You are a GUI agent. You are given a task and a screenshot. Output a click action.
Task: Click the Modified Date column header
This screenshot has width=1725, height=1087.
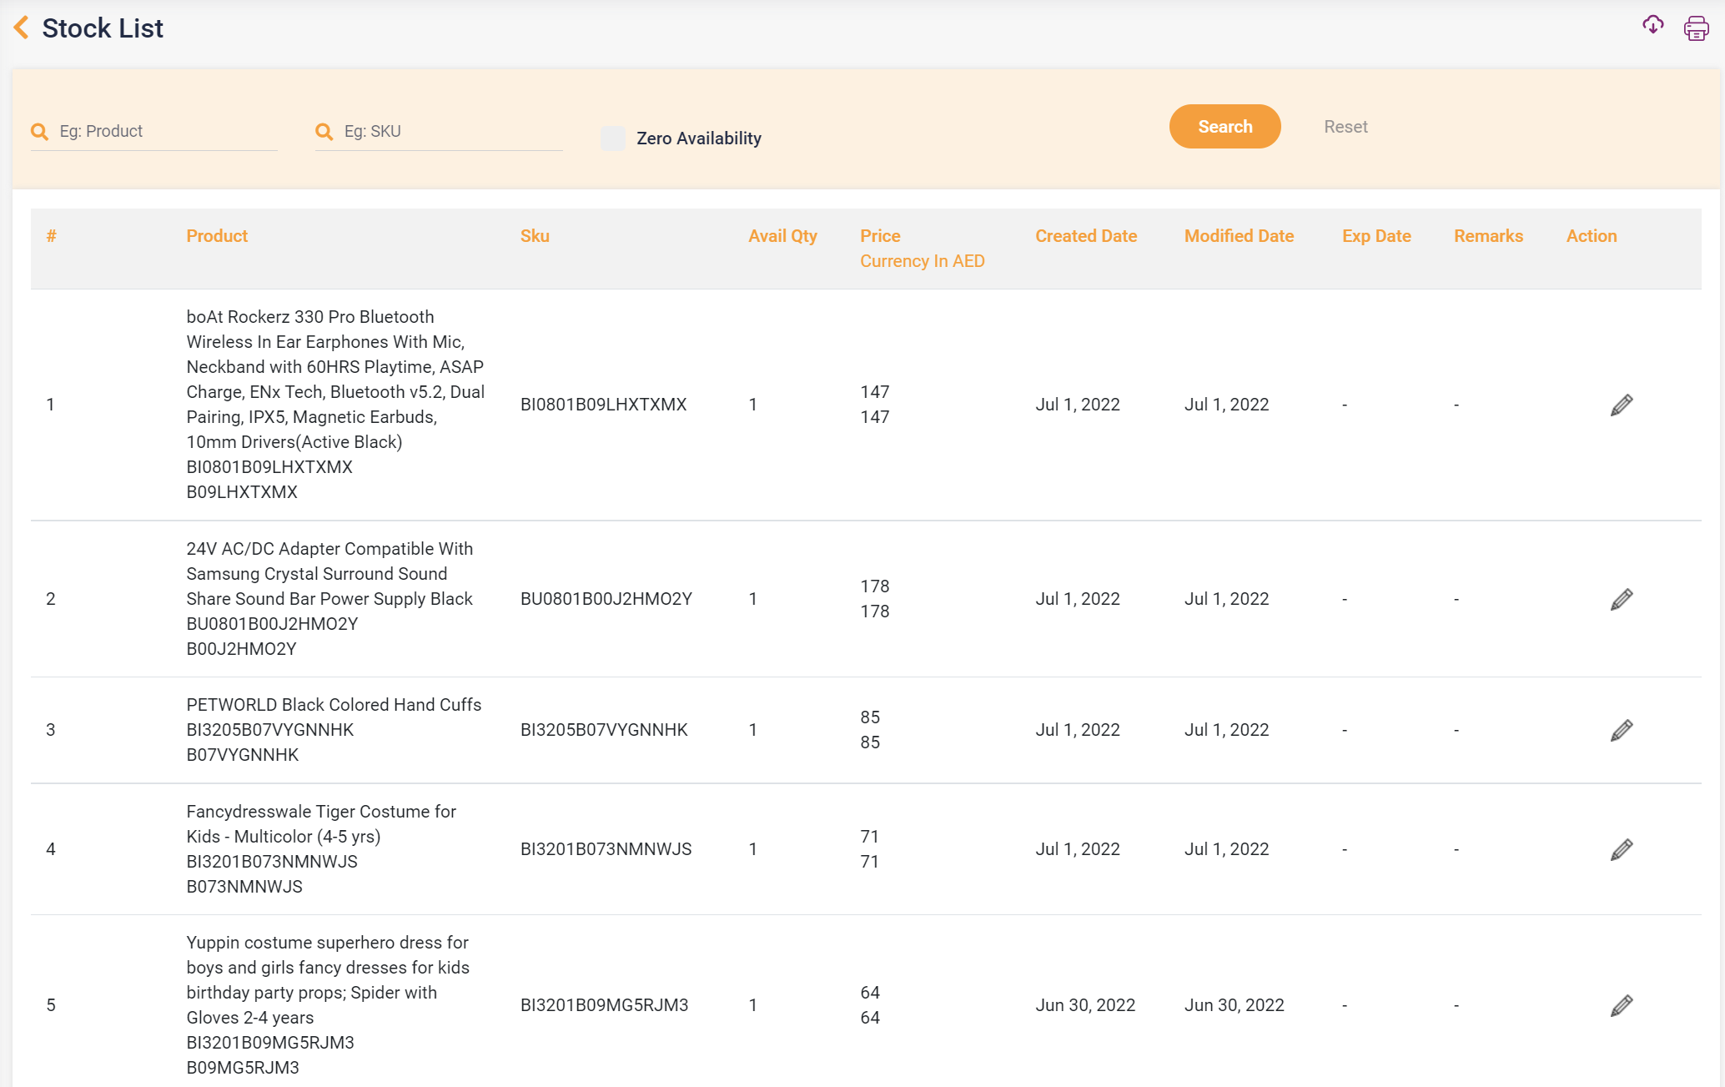(x=1239, y=236)
